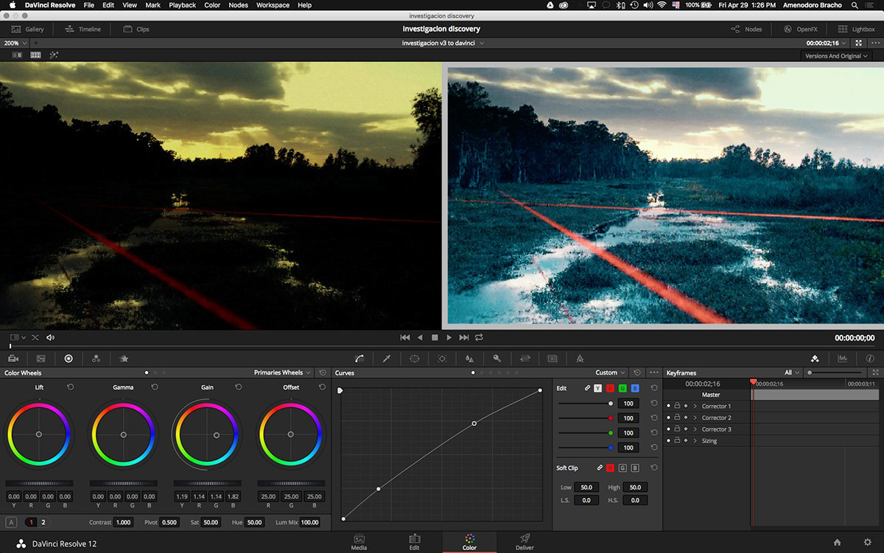
Task: Expand the Corrector 1 keyframe track
Action: coord(695,406)
